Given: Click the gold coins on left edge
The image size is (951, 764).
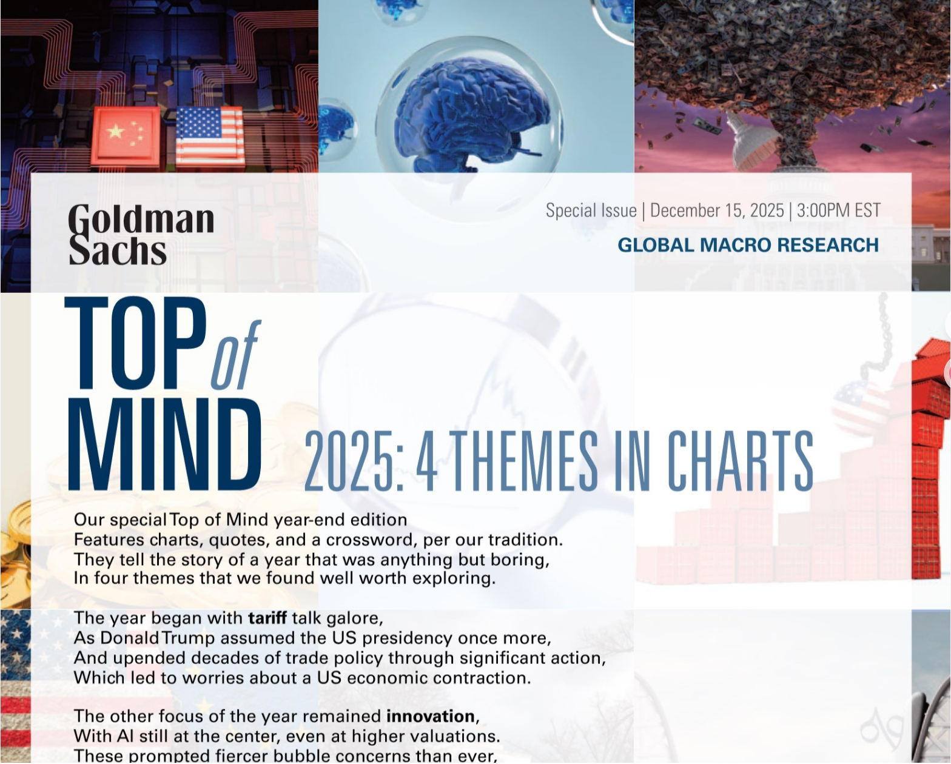Looking at the screenshot, I should [x=13, y=546].
